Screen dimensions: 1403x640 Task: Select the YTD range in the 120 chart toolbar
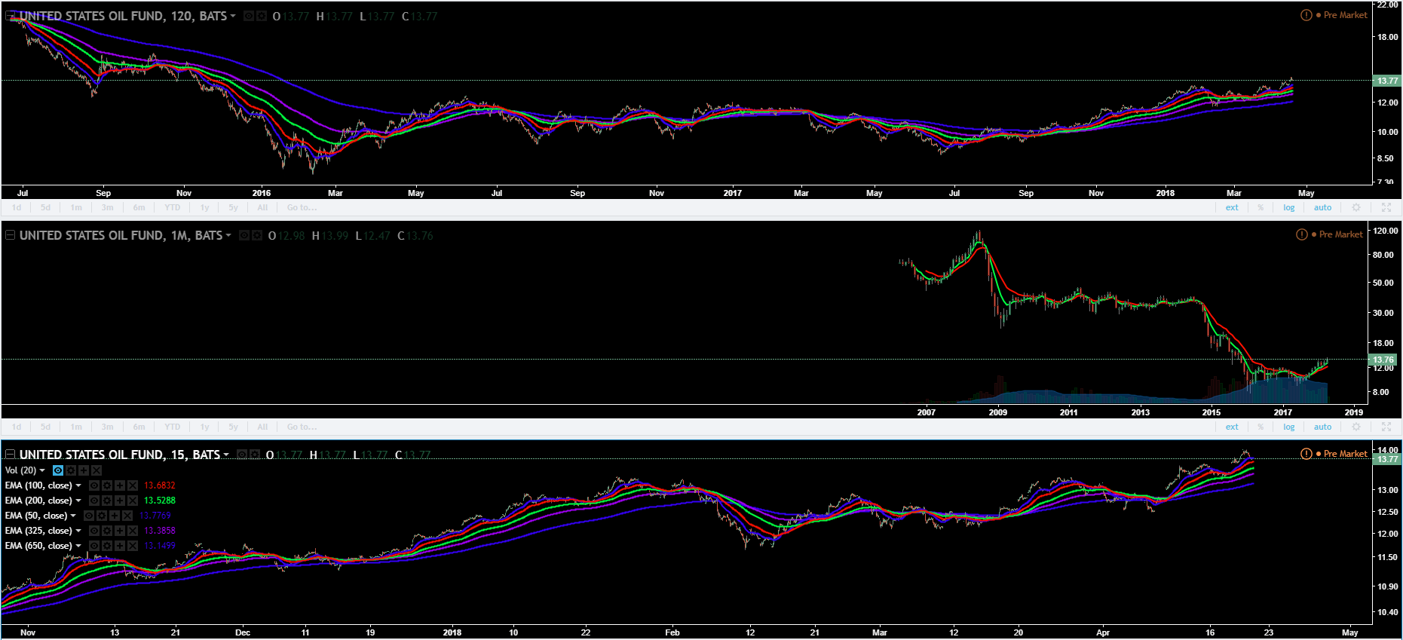173,207
